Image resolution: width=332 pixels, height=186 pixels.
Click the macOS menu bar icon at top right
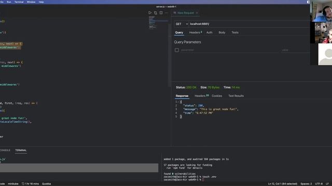[x=308, y=2]
